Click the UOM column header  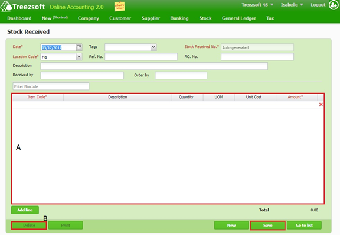pyautogui.click(x=218, y=97)
